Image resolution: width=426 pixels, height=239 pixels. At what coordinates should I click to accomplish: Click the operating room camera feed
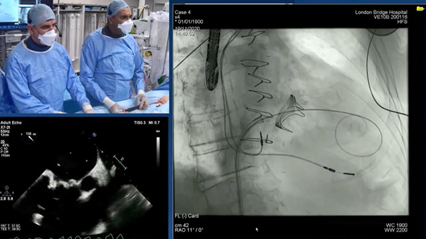(85, 56)
